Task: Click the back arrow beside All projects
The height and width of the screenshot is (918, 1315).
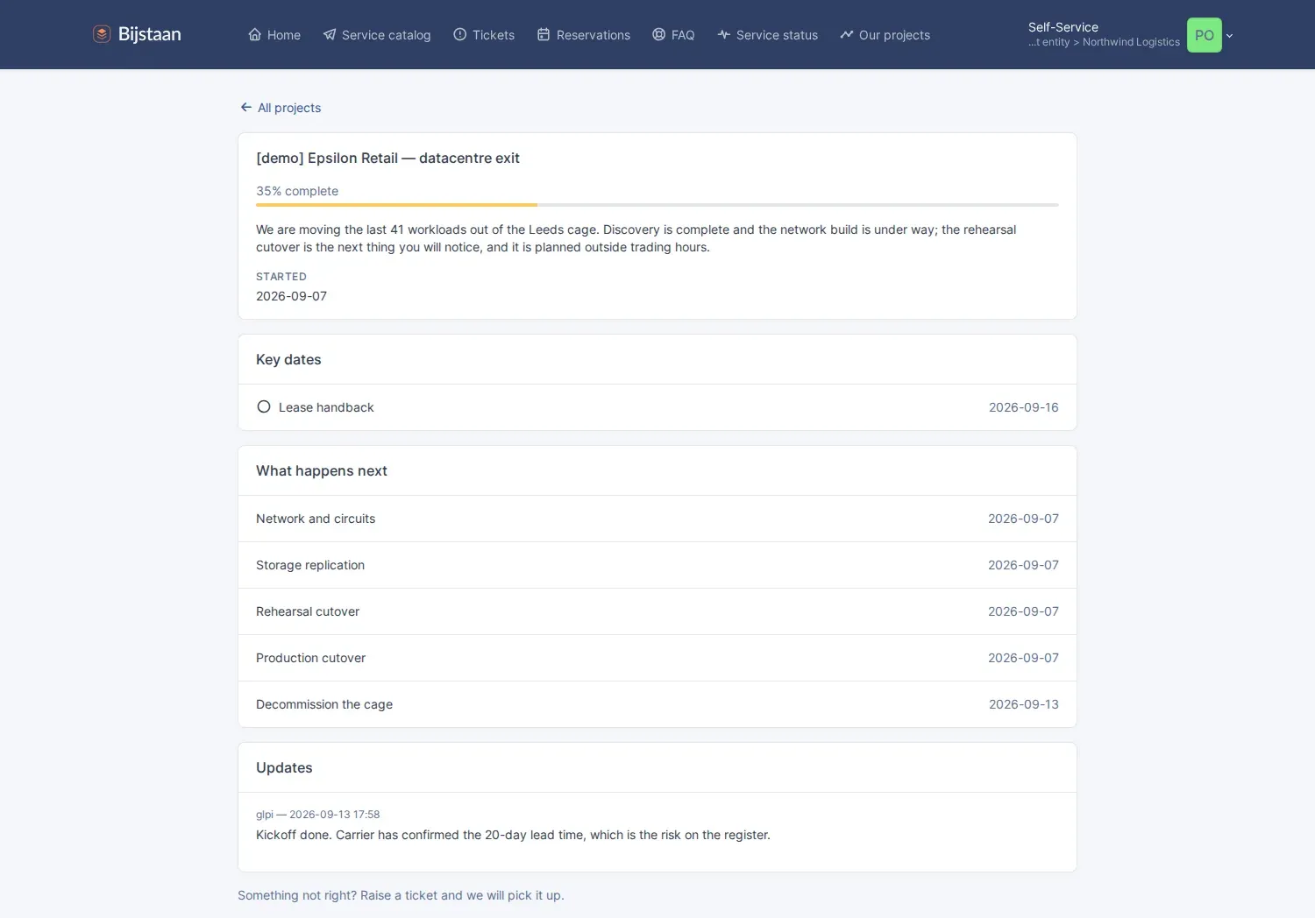Action: pyautogui.click(x=246, y=108)
